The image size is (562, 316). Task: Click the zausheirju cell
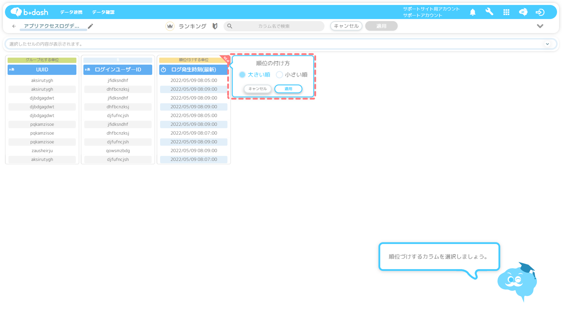pos(42,151)
